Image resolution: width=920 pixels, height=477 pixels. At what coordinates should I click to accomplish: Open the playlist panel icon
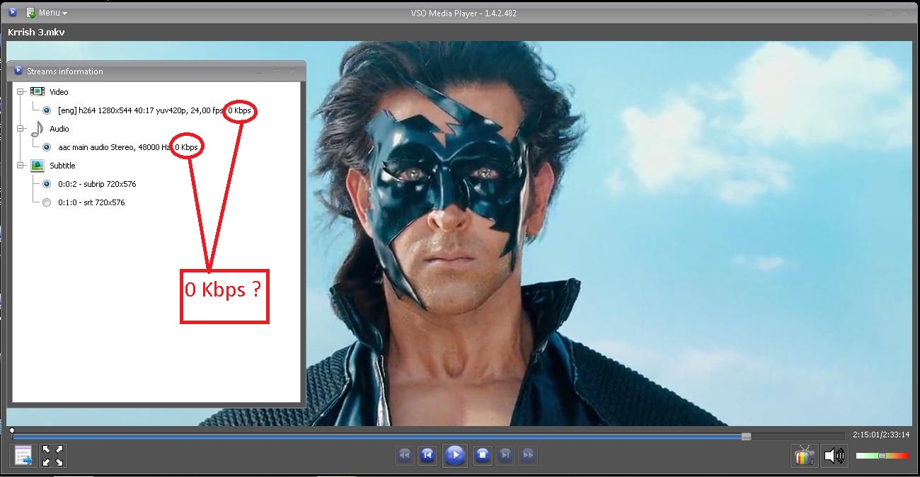[23, 456]
